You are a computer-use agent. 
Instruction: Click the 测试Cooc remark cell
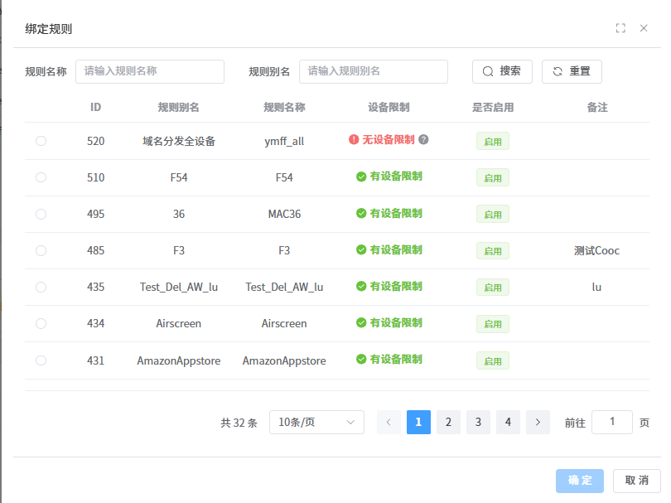596,250
